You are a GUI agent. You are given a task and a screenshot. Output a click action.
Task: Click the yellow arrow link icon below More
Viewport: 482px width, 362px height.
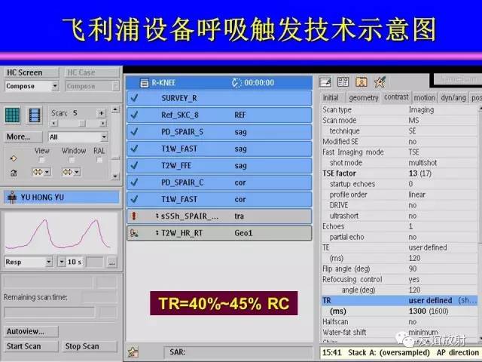tap(14, 158)
